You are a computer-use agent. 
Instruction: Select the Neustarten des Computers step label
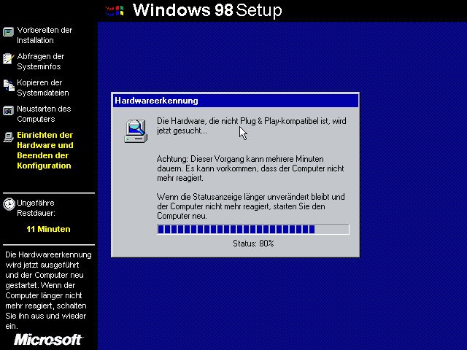click(x=44, y=114)
